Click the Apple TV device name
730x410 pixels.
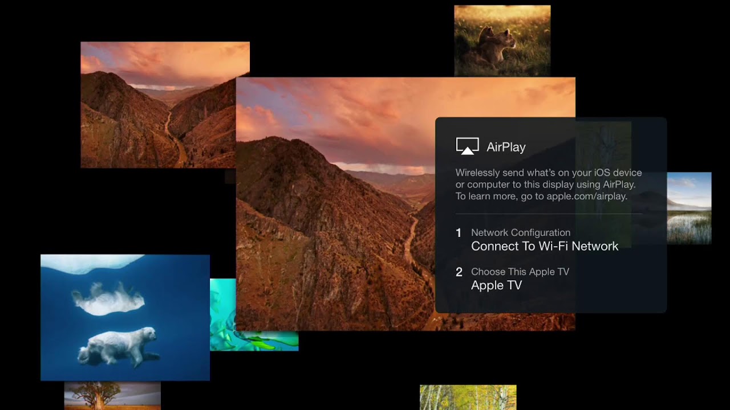click(x=496, y=285)
